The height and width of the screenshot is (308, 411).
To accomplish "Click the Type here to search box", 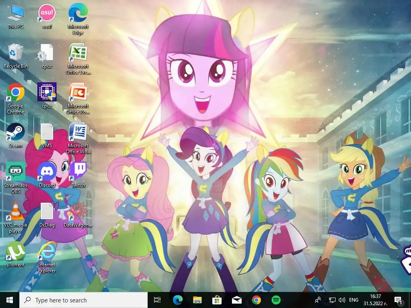I will tap(83, 300).
